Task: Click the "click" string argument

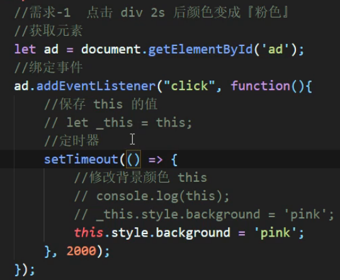Action: pos(190,86)
